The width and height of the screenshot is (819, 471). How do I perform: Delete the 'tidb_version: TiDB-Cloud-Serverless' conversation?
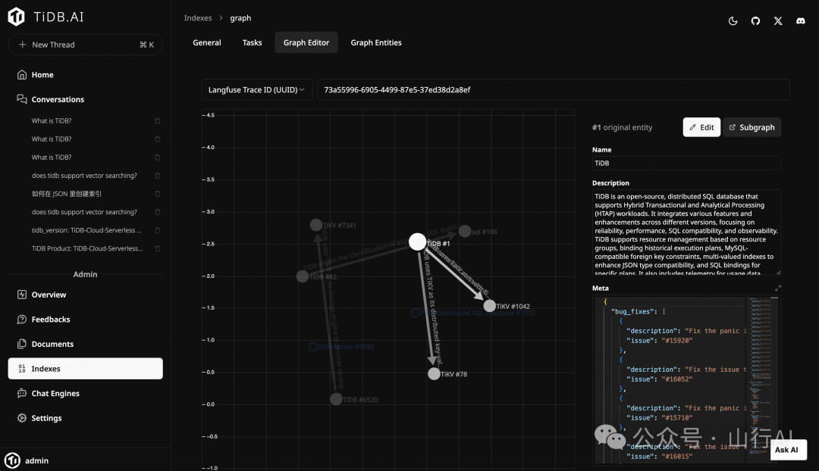[157, 230]
